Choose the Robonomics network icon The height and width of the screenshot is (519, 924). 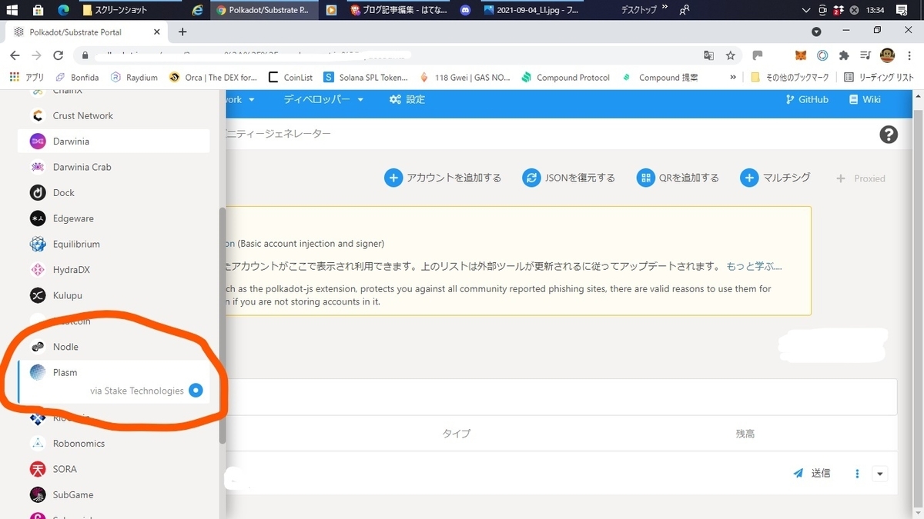[38, 444]
